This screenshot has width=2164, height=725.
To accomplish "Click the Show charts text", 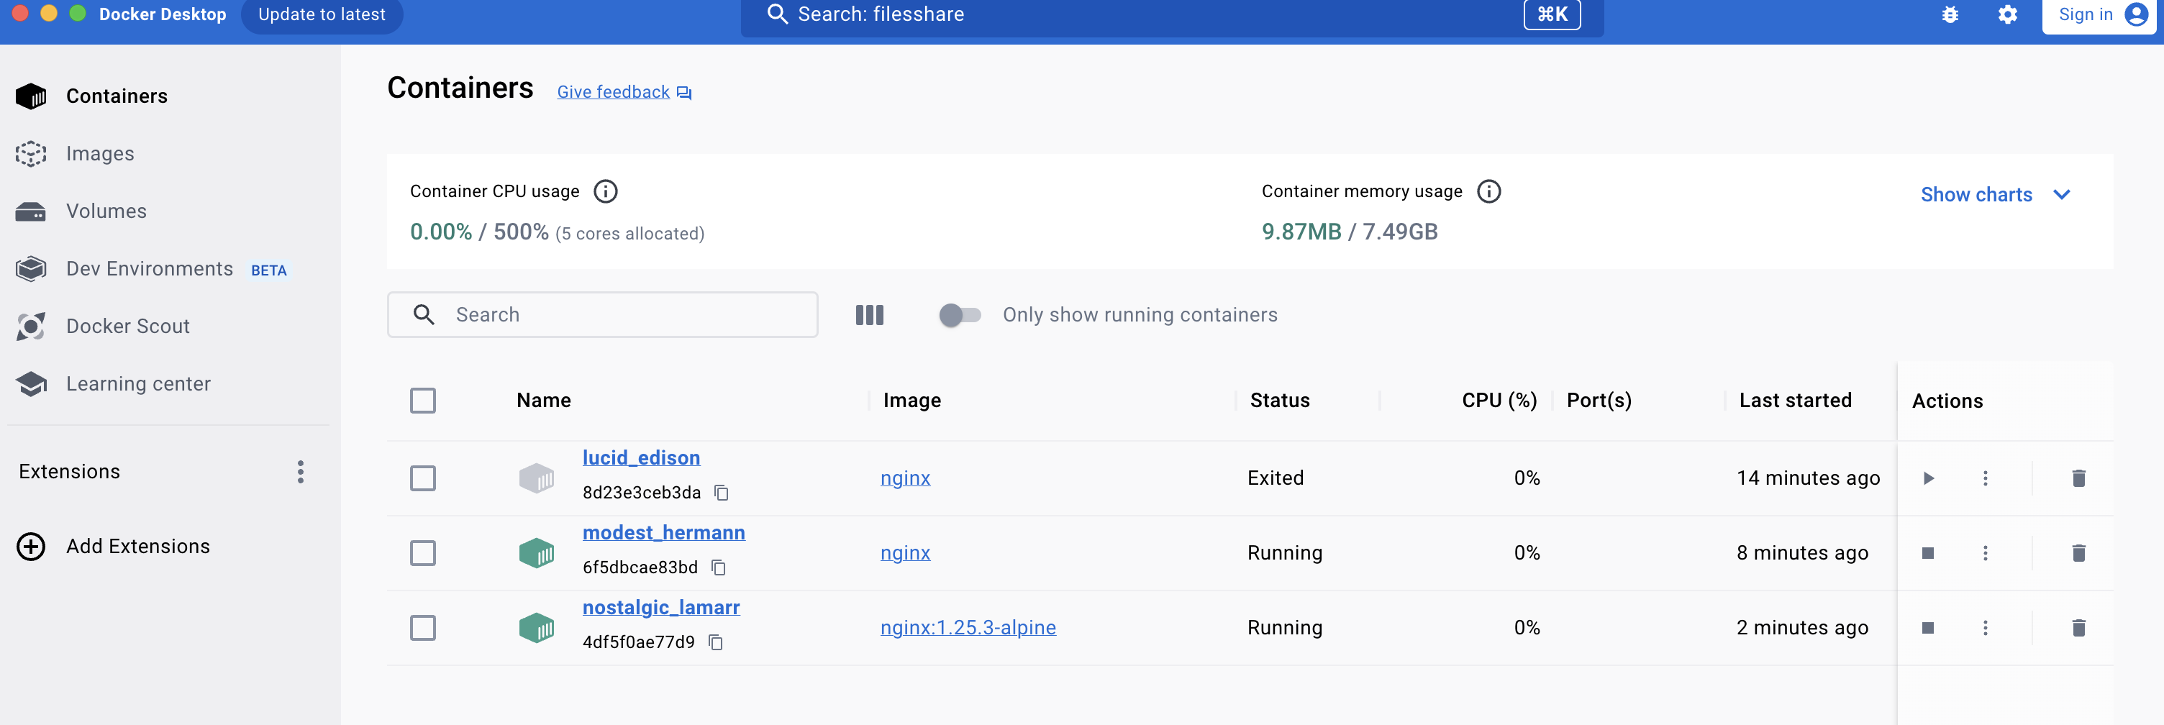I will [1976, 195].
